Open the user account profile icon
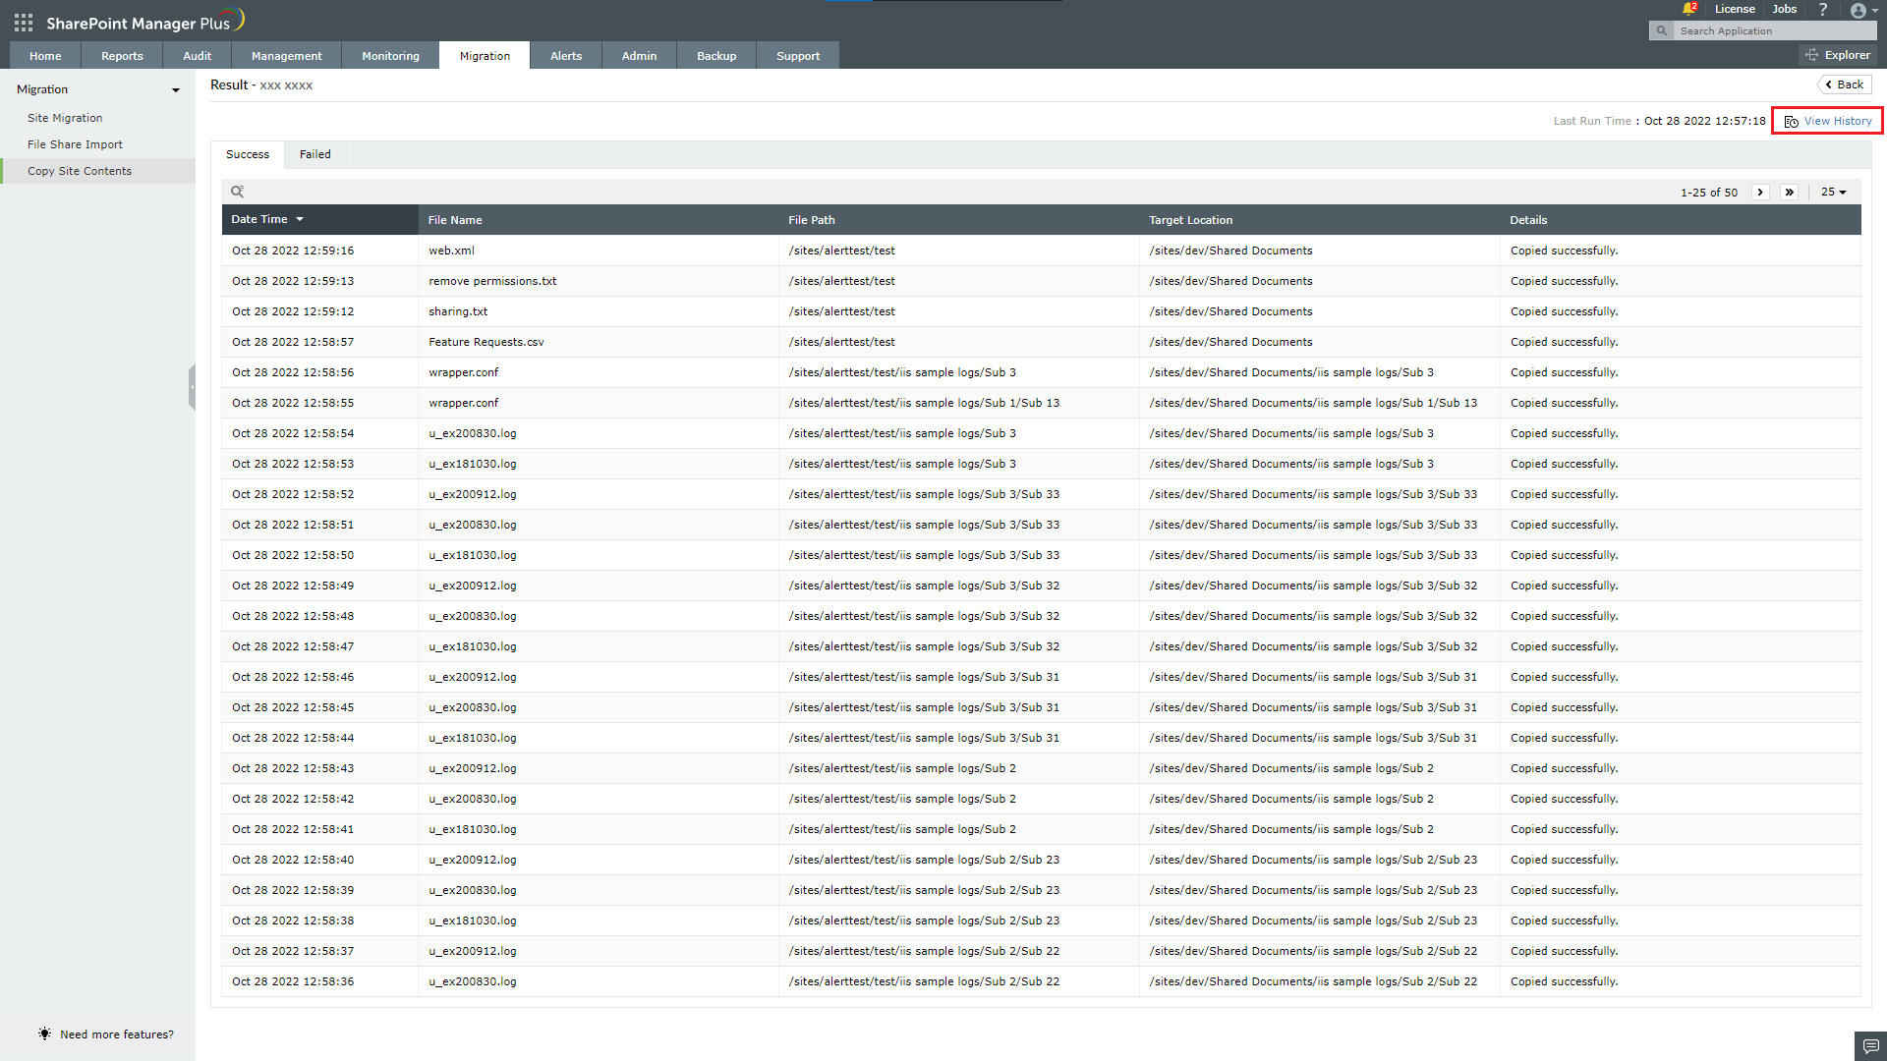The width and height of the screenshot is (1887, 1061). [x=1860, y=11]
